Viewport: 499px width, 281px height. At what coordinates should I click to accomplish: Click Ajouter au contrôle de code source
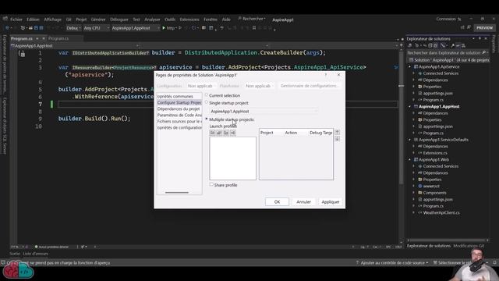tap(392, 263)
